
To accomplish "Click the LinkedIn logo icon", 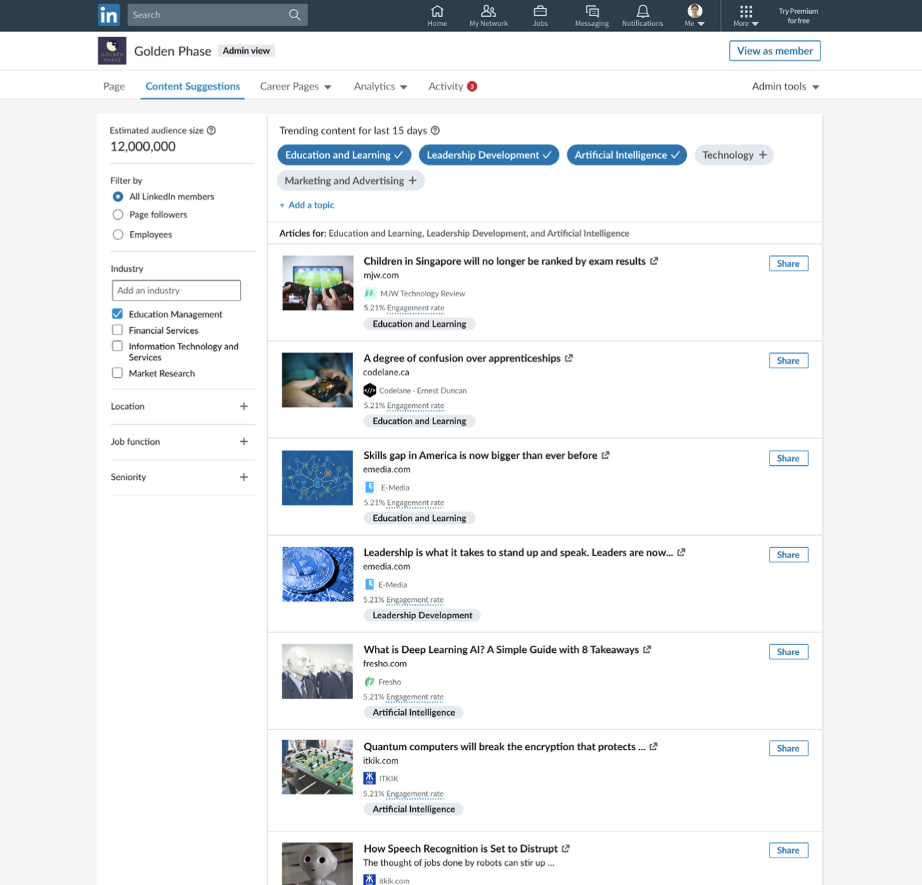I will pos(109,15).
